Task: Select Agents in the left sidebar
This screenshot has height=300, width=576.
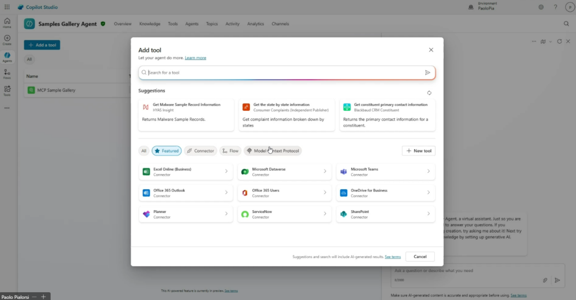Action: (x=7, y=57)
